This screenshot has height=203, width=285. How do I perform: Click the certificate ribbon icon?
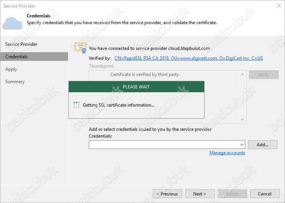coord(81,48)
